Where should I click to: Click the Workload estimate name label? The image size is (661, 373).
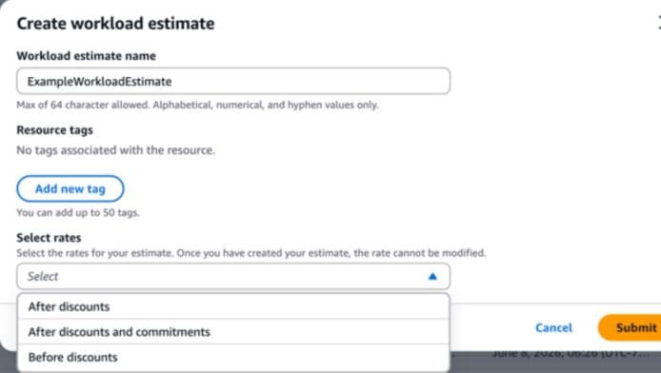(x=86, y=55)
